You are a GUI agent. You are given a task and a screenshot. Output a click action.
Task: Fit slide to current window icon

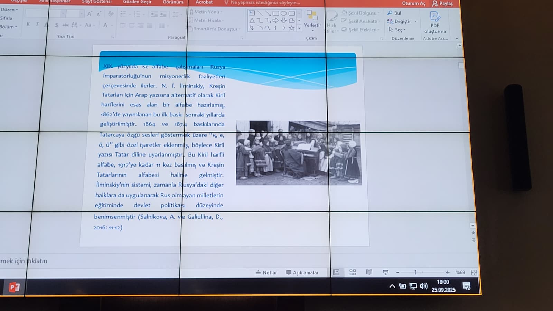click(474, 272)
